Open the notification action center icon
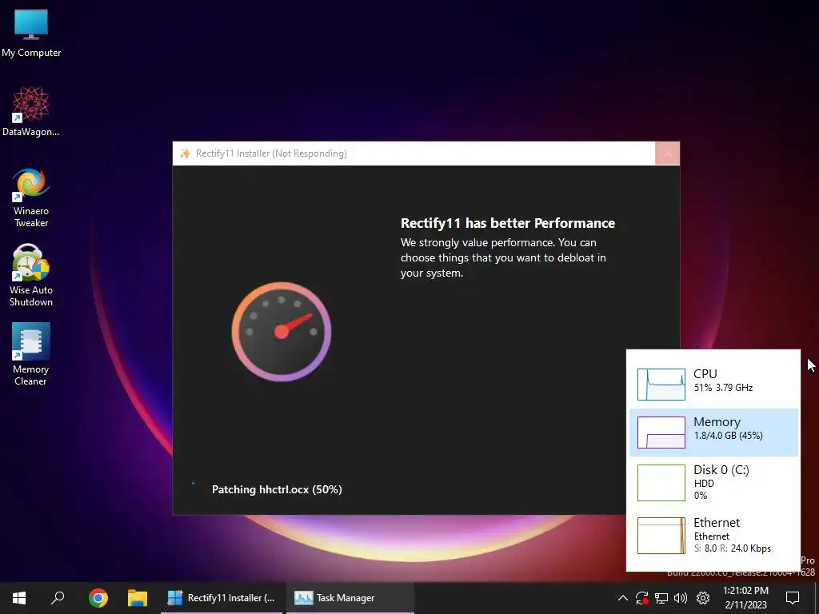This screenshot has width=819, height=614. tap(793, 598)
